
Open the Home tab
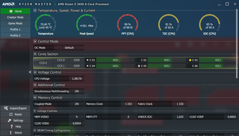pyautogui.click(x=15, y=11)
